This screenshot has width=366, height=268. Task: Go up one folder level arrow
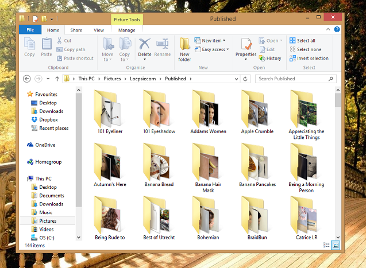pyautogui.click(x=57, y=79)
